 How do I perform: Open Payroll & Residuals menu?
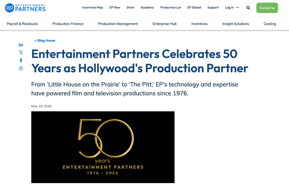click(22, 24)
